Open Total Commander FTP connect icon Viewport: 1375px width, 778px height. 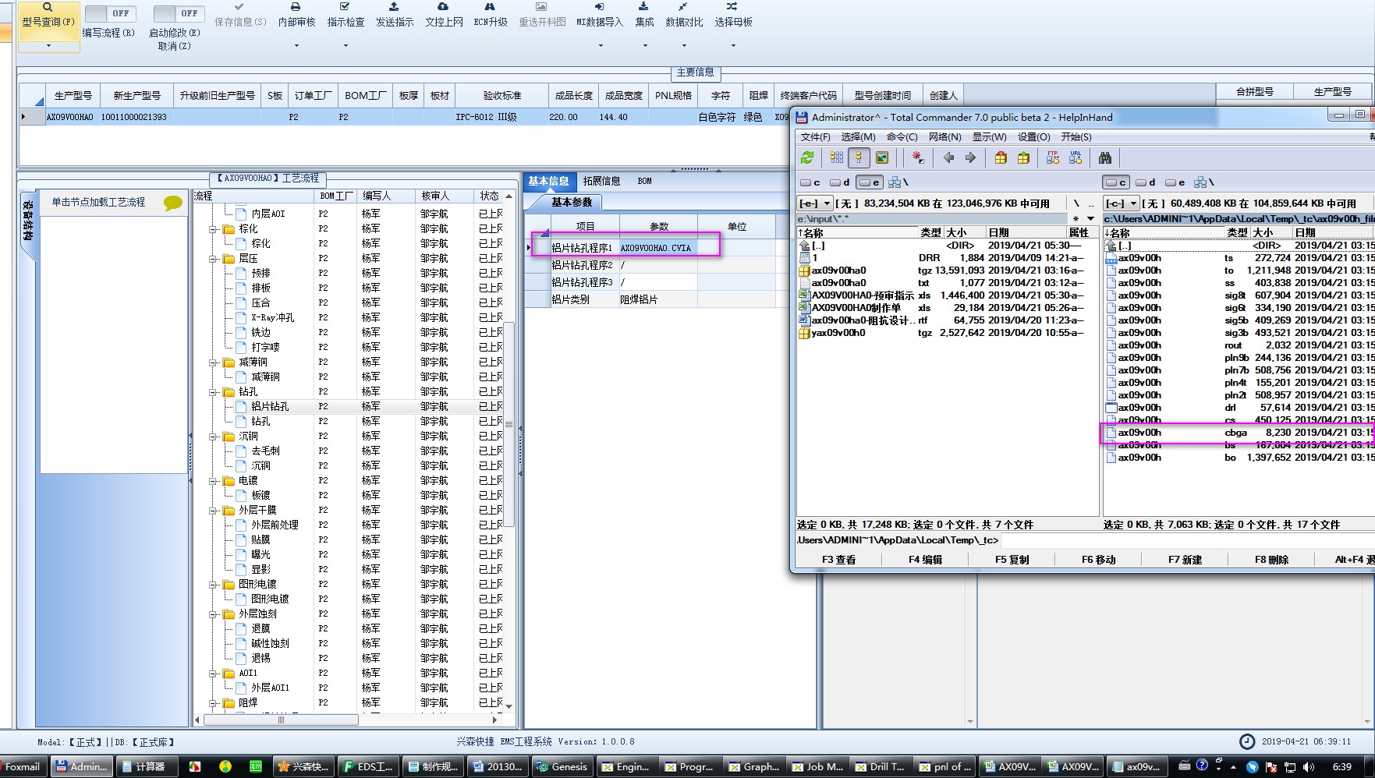pos(1053,157)
